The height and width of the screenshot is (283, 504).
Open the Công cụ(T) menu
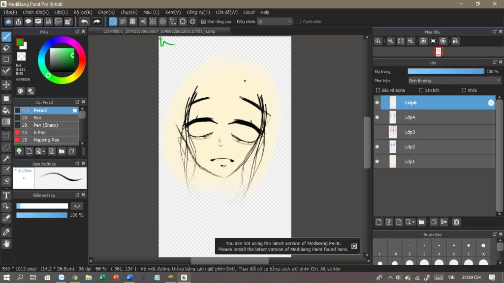click(198, 12)
